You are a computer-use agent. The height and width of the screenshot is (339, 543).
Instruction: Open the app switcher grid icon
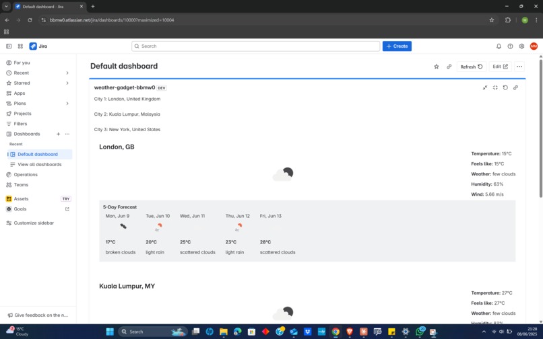(x=20, y=46)
